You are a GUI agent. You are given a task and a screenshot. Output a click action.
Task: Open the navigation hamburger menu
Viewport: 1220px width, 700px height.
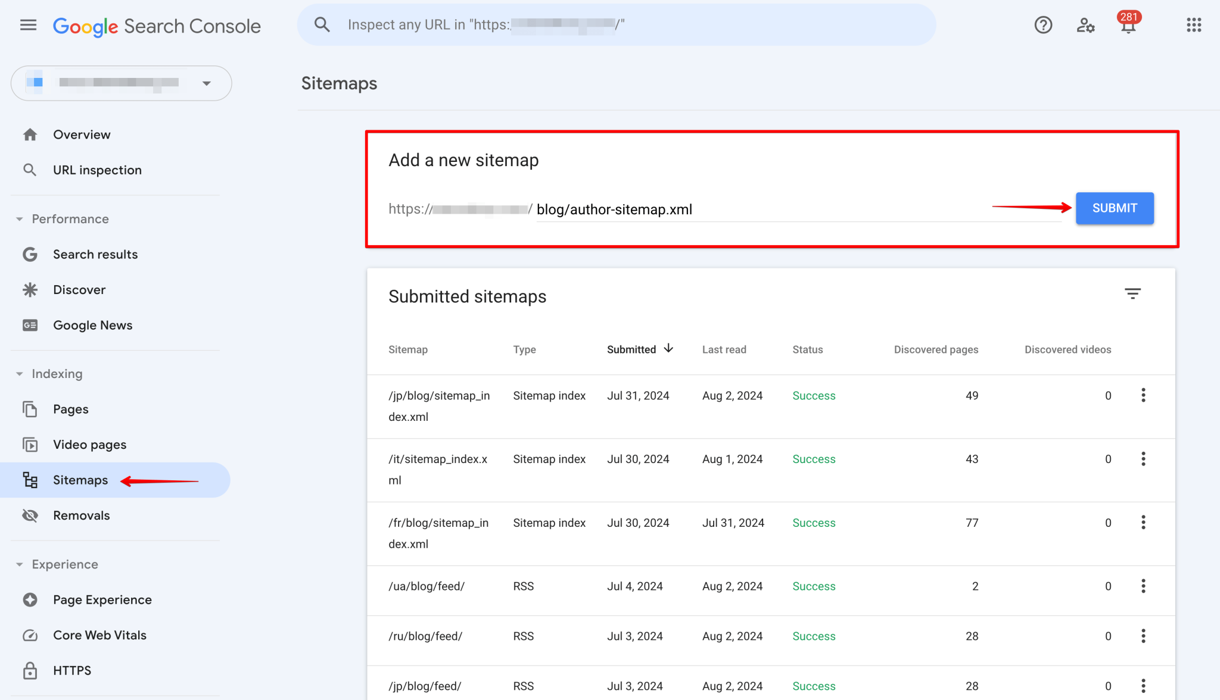(27, 25)
